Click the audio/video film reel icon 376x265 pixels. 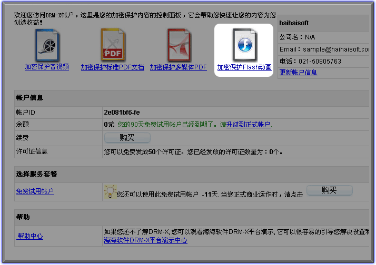pos(47,45)
